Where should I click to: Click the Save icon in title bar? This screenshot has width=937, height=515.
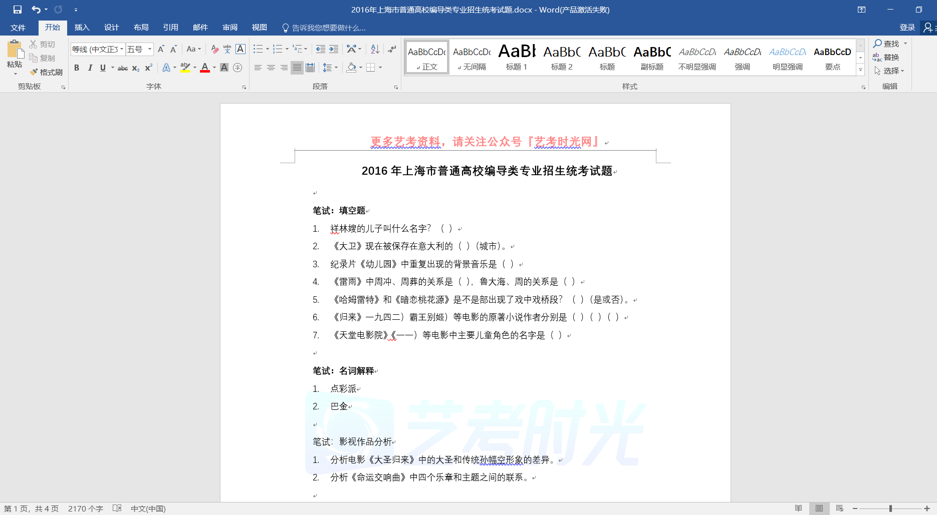[x=18, y=10]
